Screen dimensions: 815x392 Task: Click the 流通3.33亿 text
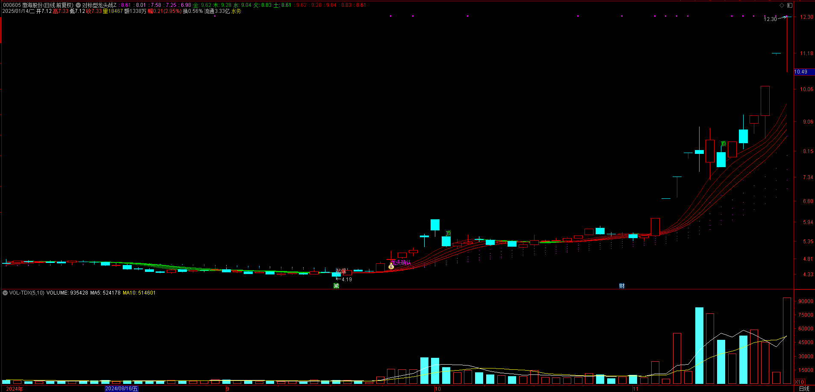217,11
